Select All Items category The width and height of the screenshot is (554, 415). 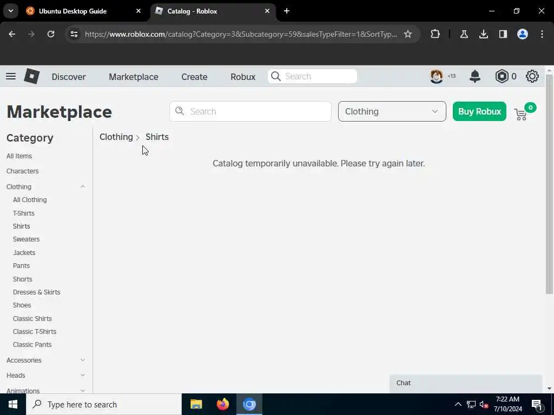pyautogui.click(x=19, y=156)
